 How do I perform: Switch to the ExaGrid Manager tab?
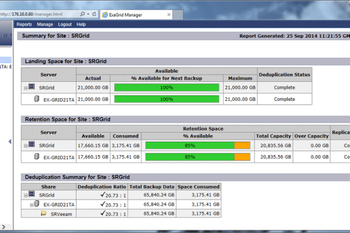136,15
